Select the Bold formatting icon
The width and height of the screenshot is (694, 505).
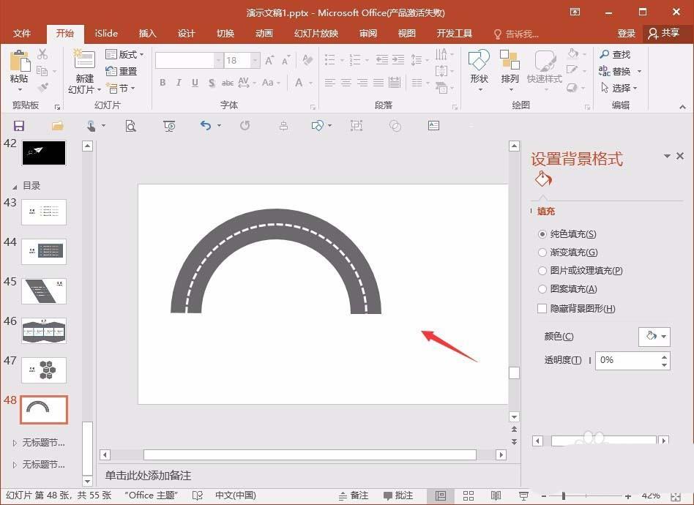click(163, 83)
